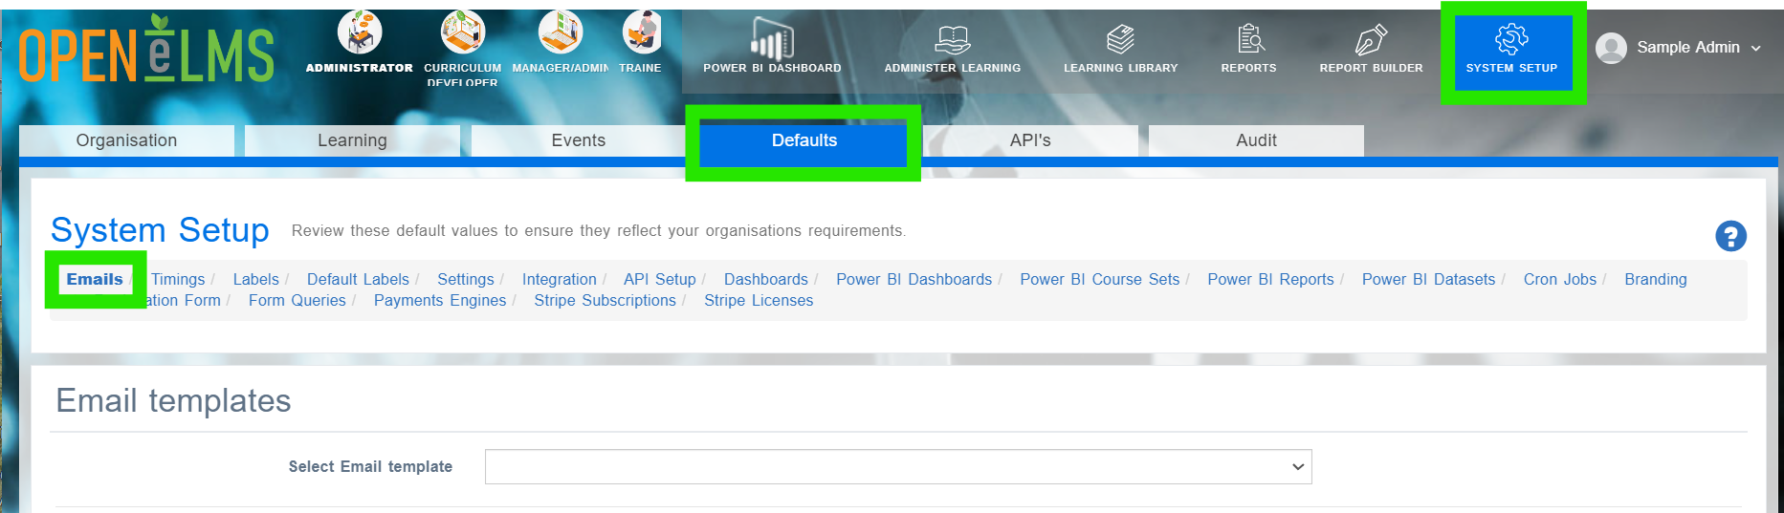Select the Manager/Admin role icon
1784x513 pixels.
[561, 33]
